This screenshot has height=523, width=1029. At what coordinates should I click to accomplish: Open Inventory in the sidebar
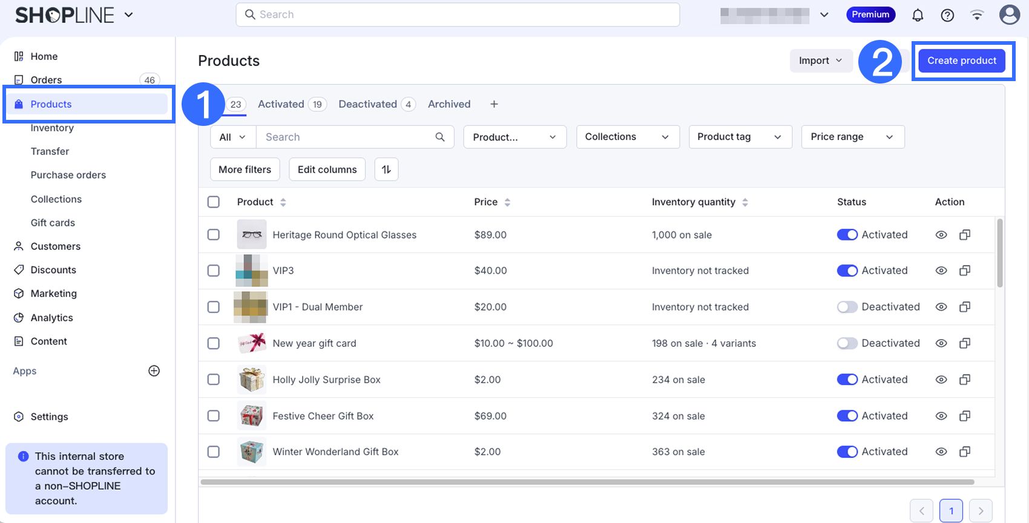[x=52, y=128]
